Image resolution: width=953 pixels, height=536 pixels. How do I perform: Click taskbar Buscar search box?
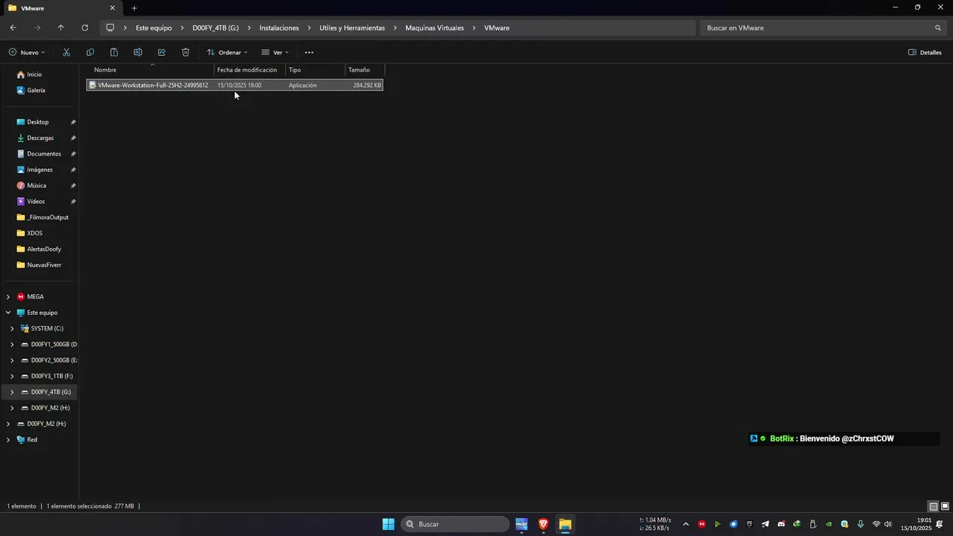pos(456,524)
